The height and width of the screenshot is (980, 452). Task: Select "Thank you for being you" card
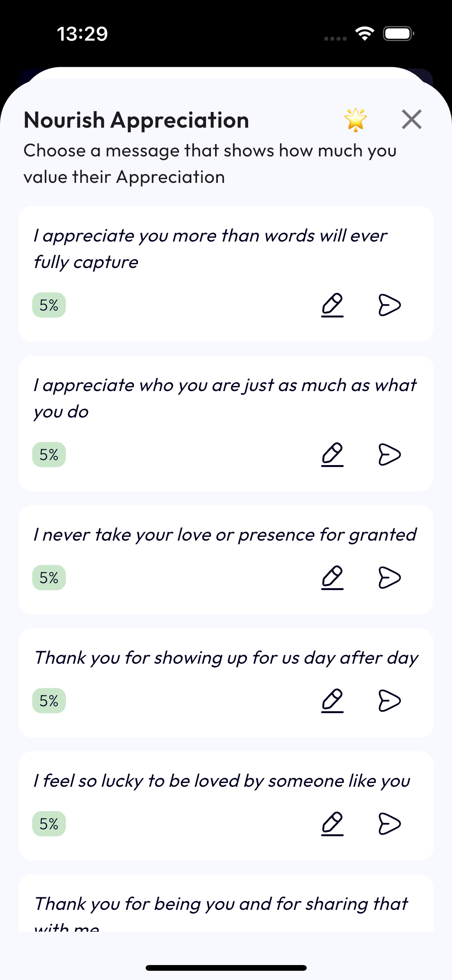[226, 903]
